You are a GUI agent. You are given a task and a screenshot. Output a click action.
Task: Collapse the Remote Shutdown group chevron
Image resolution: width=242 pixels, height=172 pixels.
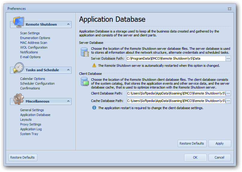tap(69, 24)
